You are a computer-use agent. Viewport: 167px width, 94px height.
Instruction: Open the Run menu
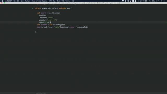pos(54,1)
